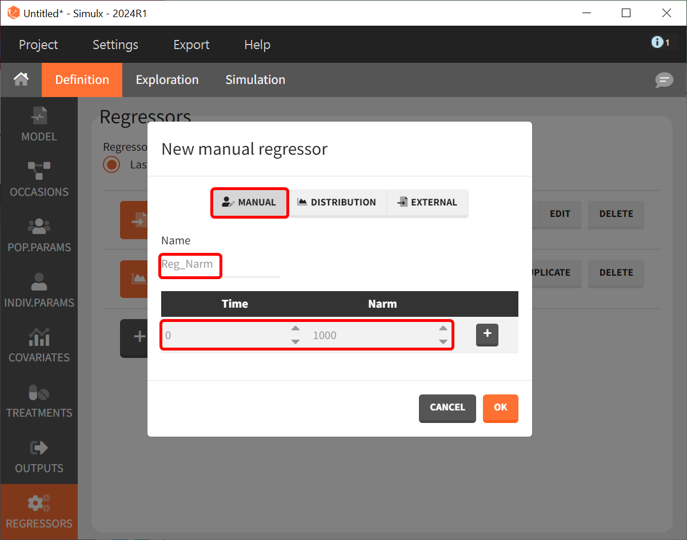Open Indiv.Params sidebar section

[39, 291]
